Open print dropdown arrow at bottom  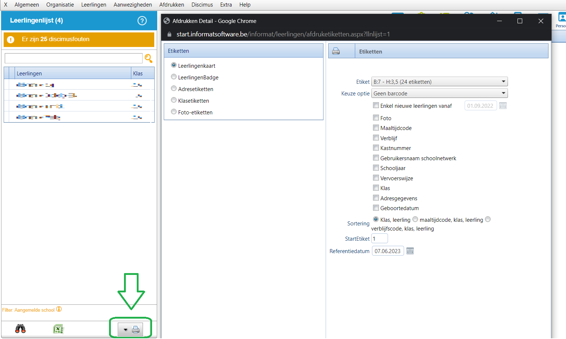pos(125,330)
